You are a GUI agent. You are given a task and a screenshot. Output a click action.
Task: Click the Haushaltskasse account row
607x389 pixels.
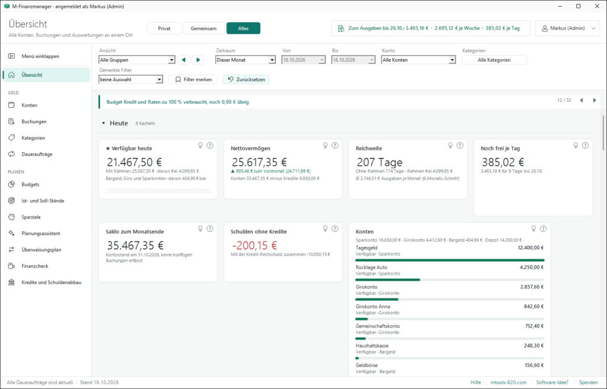[x=450, y=351]
